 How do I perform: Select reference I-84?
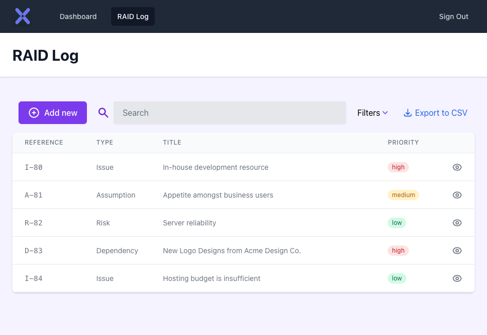[x=33, y=278]
